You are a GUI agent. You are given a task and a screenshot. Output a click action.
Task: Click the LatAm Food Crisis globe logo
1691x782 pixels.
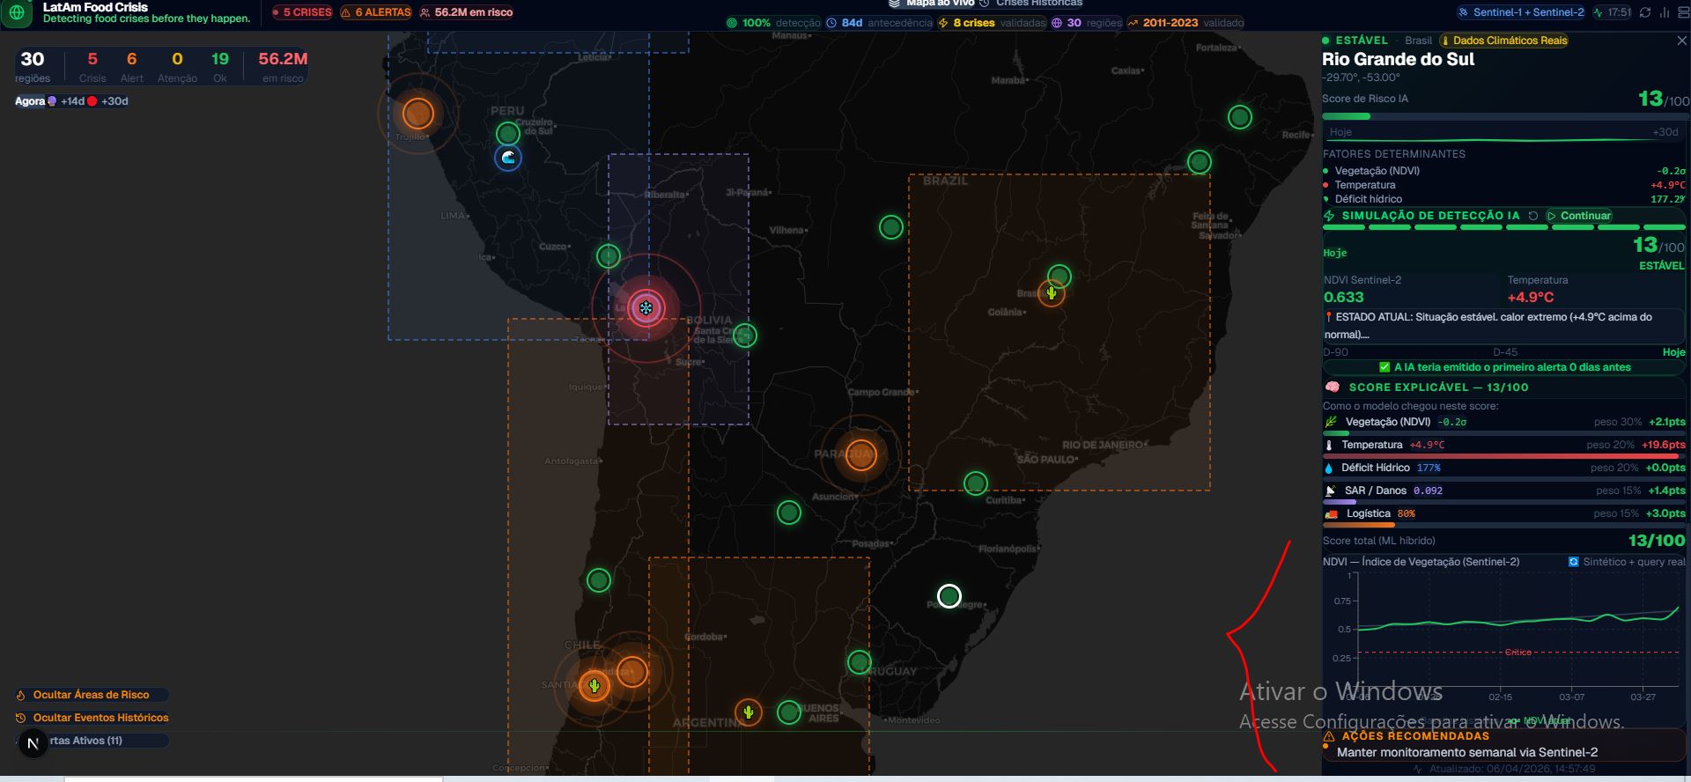click(17, 12)
